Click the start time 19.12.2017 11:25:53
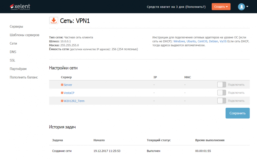257x160 pixels. click(107, 151)
